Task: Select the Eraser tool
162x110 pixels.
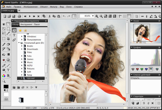Action: point(8,44)
